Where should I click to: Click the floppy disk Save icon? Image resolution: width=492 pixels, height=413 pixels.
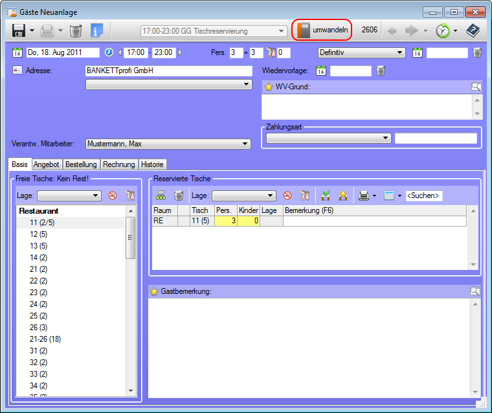19,30
